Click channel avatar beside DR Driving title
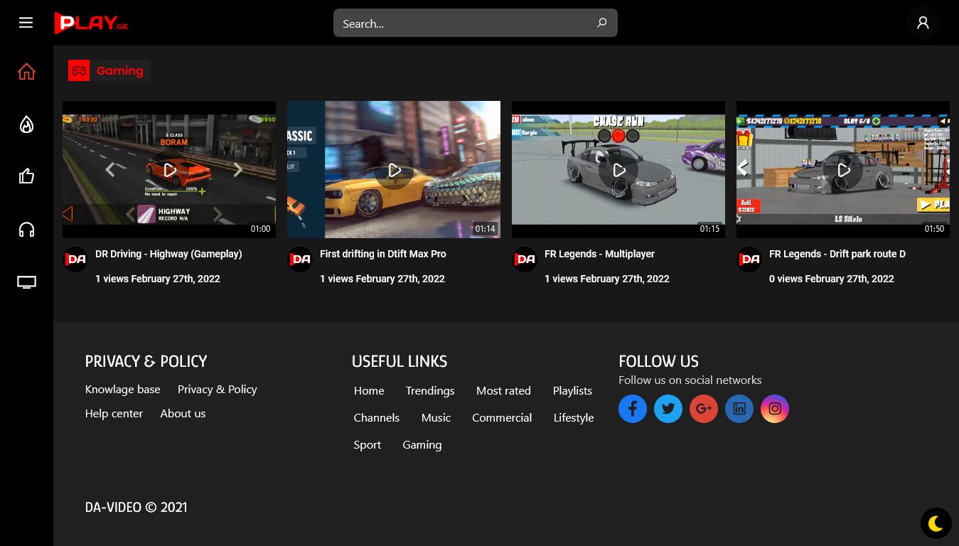The image size is (959, 546). coord(75,259)
